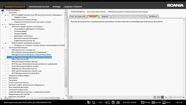Select UF514 Показ статуса SCR

[x=20, y=59]
